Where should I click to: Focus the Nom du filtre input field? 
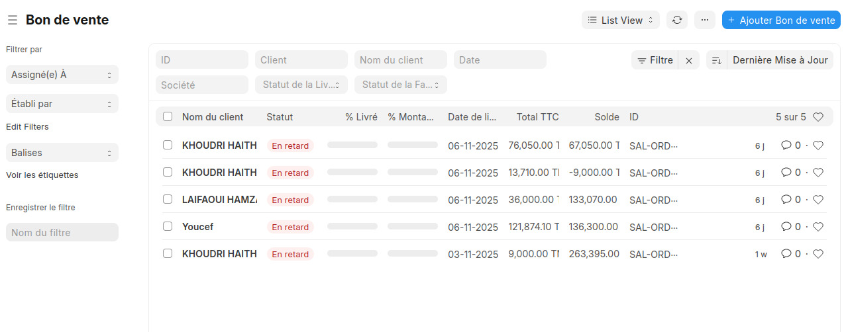(x=62, y=232)
